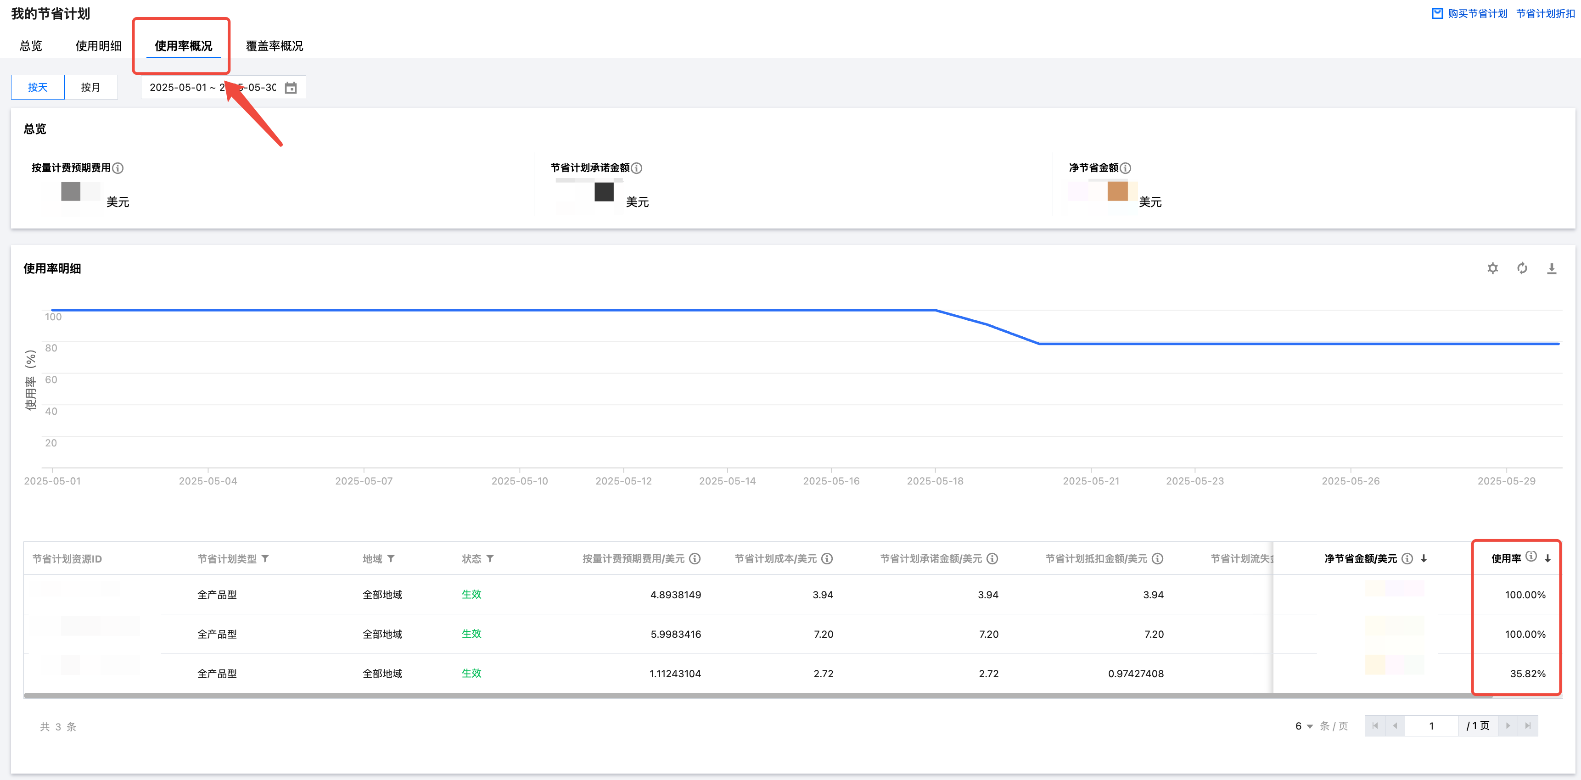Click info icon next to 净节省金额 overview label
This screenshot has width=1581, height=780.
pos(1125,168)
